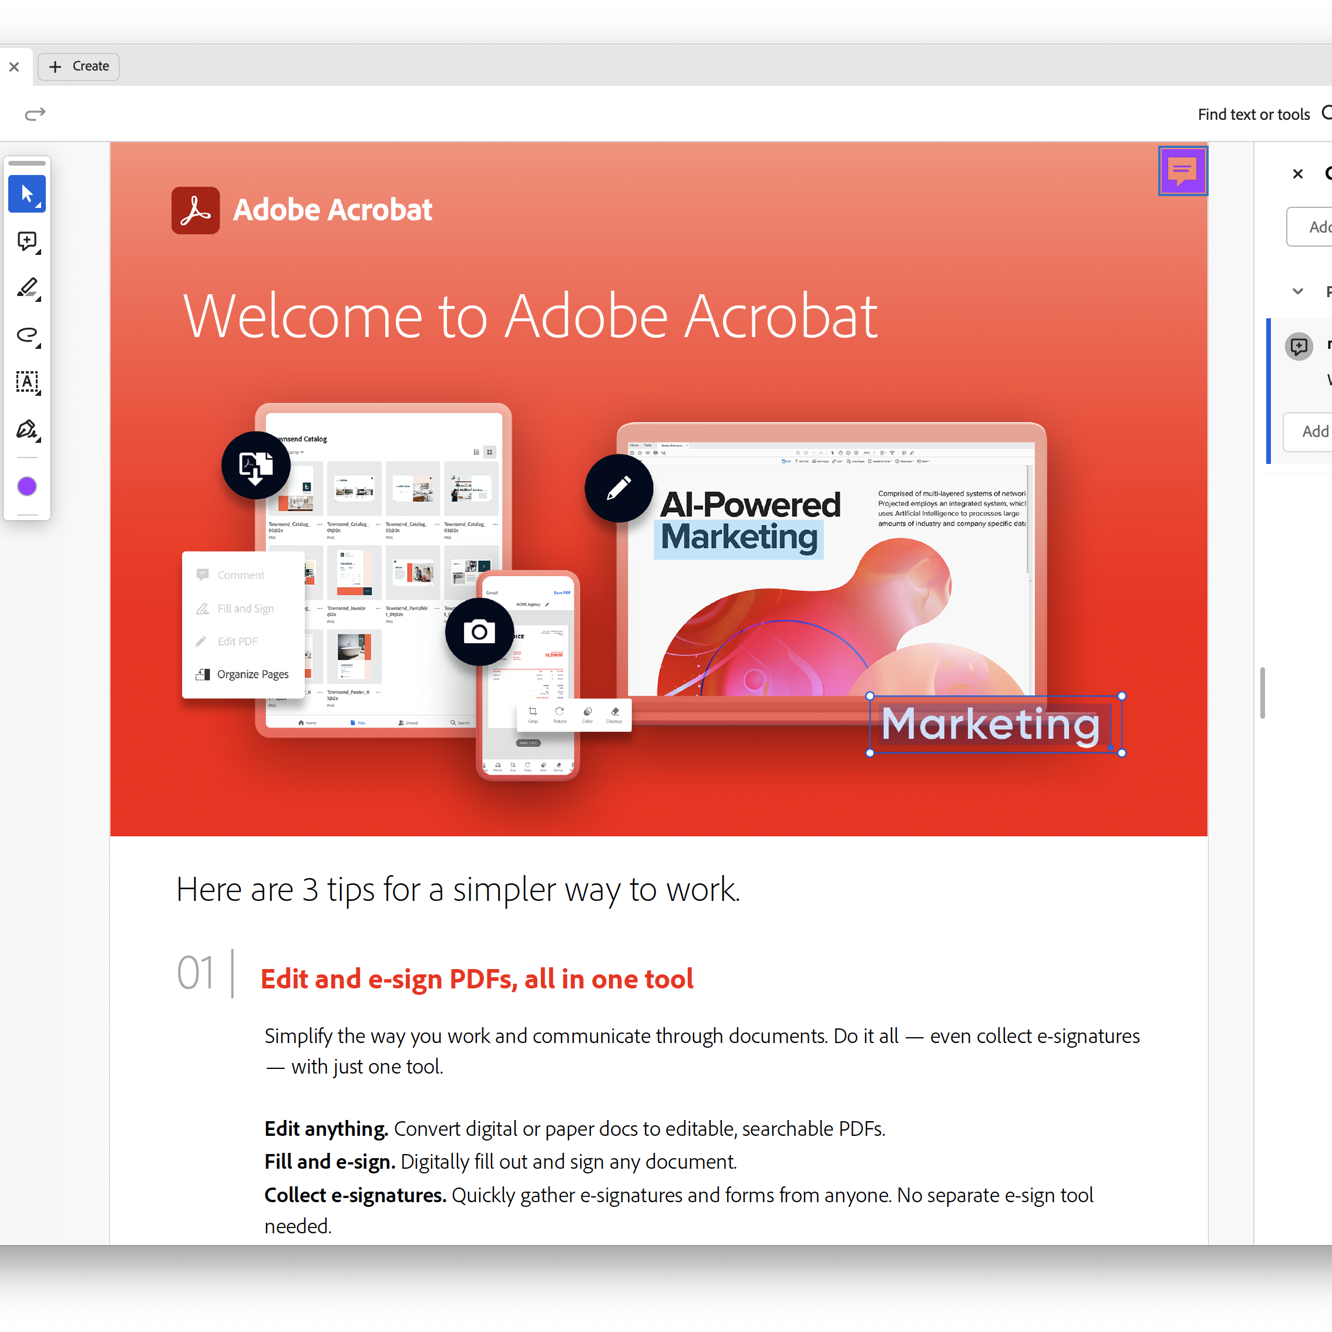Click Find text or tools search
1332x1332 pixels.
pos(1253,115)
